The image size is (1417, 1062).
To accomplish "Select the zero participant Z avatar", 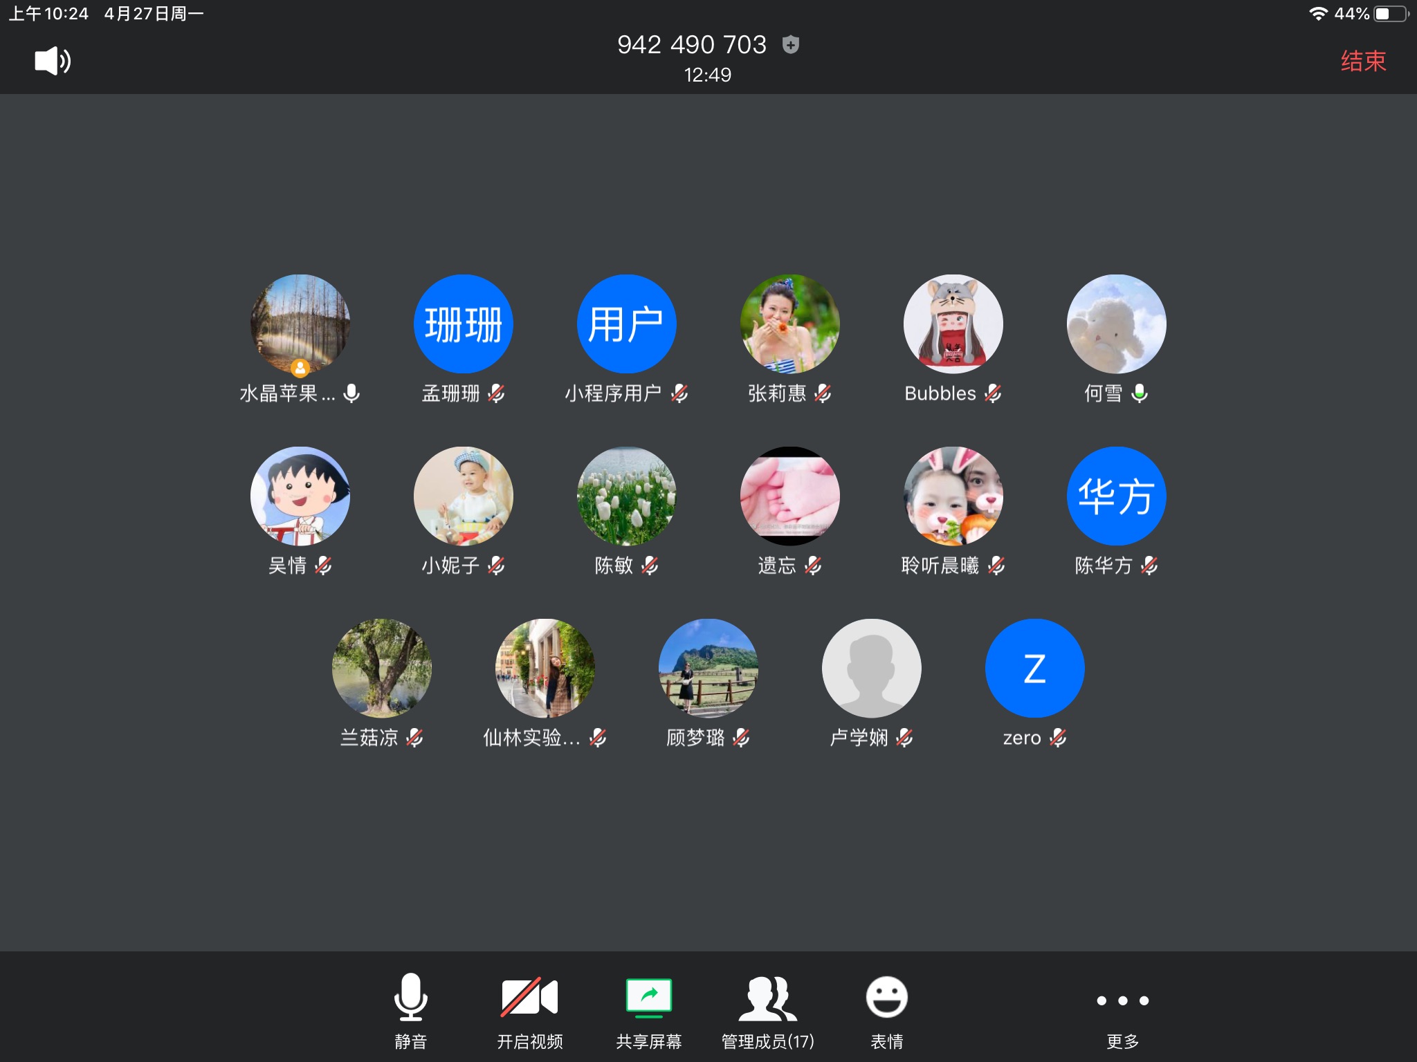I will 1034,668.
